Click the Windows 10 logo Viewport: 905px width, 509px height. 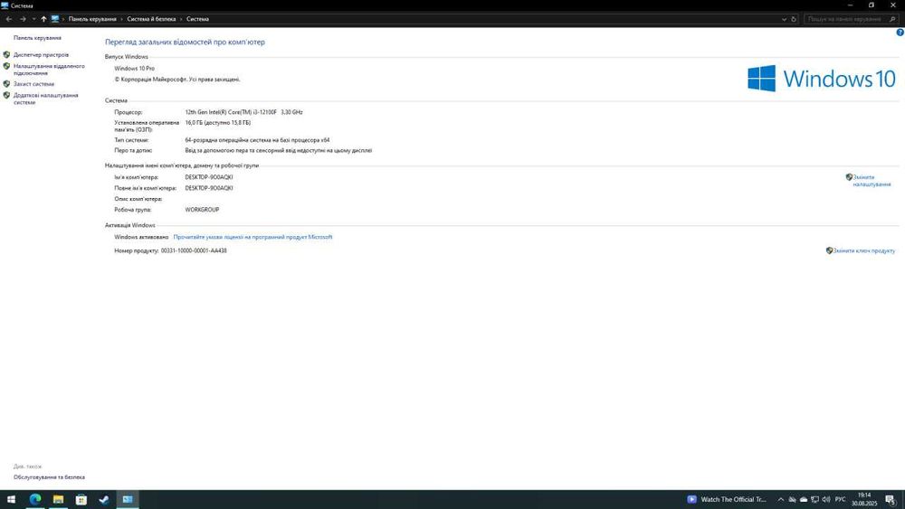822,79
